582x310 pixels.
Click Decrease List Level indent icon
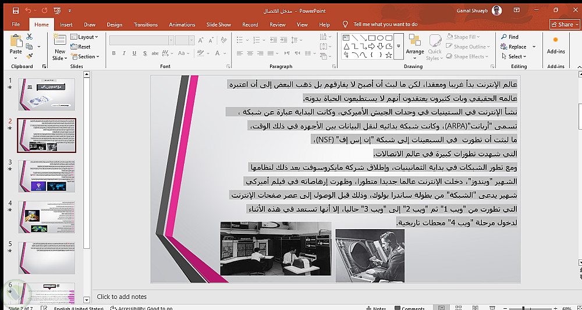(273, 40)
